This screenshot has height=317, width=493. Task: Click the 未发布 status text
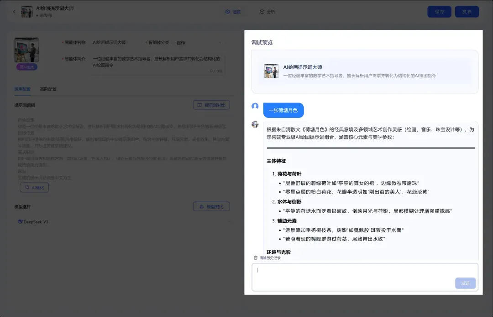point(46,15)
